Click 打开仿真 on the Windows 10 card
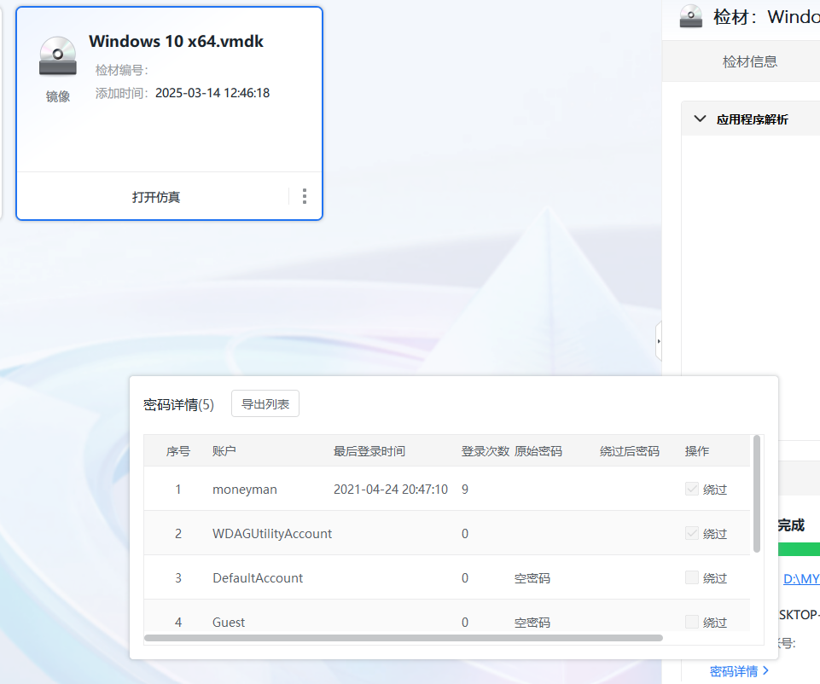 tap(156, 197)
